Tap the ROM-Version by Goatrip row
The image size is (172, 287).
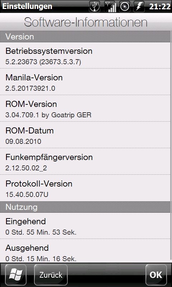point(85,108)
